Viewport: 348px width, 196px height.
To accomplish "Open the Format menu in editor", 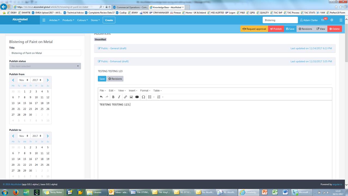I will (145, 91).
